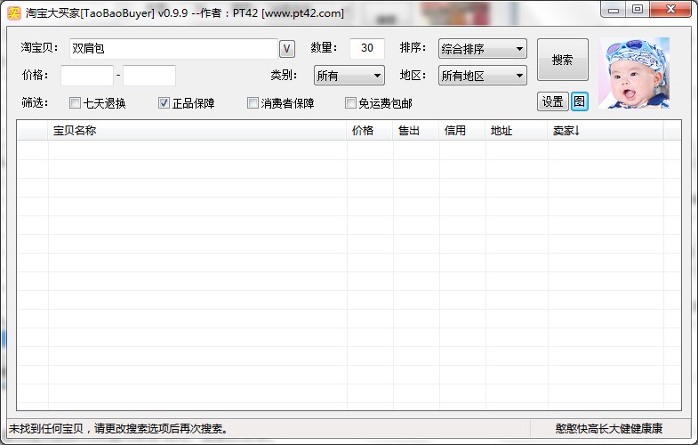The image size is (698, 445).
Task: Click the 卖家 column header
Action: point(606,131)
